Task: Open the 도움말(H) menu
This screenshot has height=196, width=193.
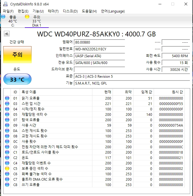Action: [x=89, y=11]
